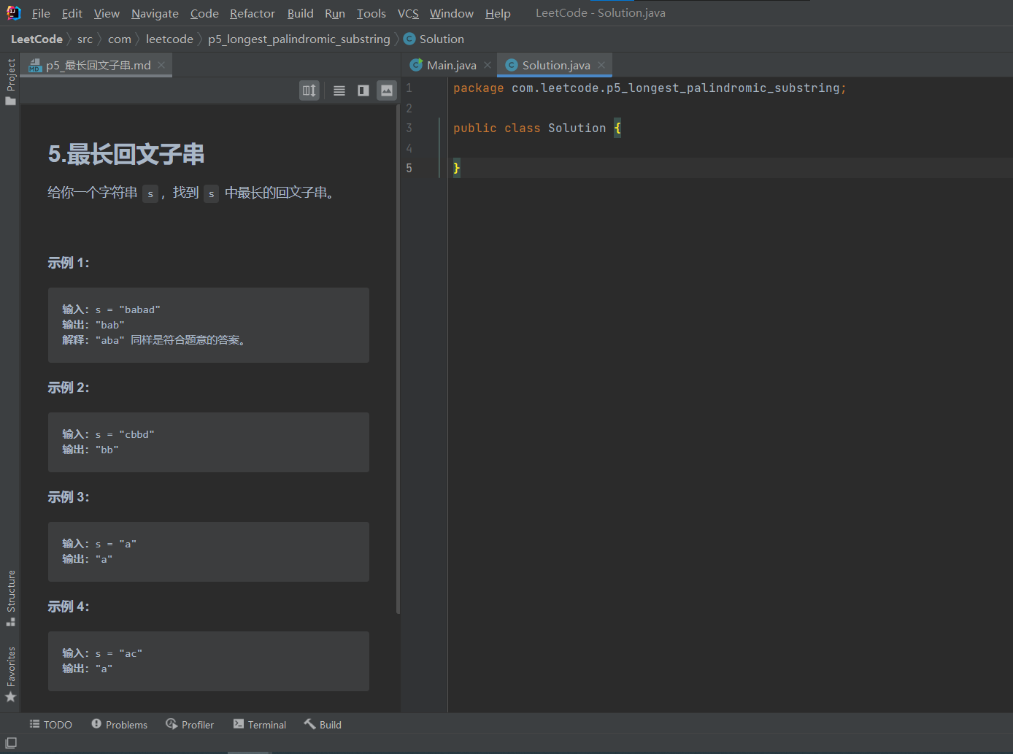The image size is (1013, 754).
Task: Click the p5_longest_palindromic_substring breadcrumb
Action: (x=299, y=39)
